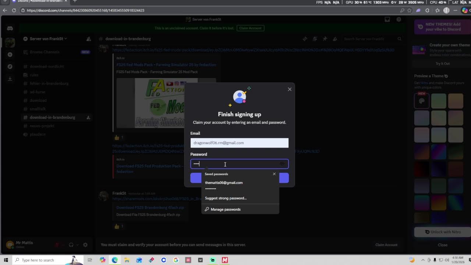
Task: Click the browser address bar URL
Action: coord(85,10)
